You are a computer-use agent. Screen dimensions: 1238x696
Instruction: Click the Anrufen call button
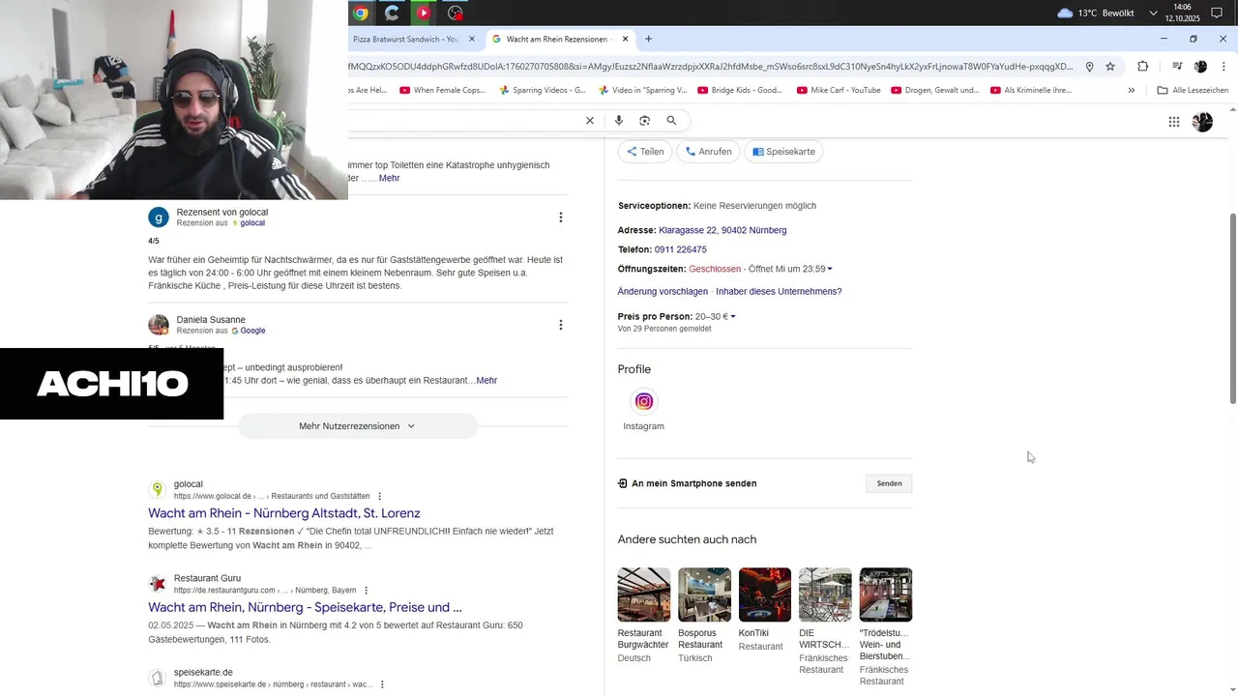pyautogui.click(x=709, y=152)
